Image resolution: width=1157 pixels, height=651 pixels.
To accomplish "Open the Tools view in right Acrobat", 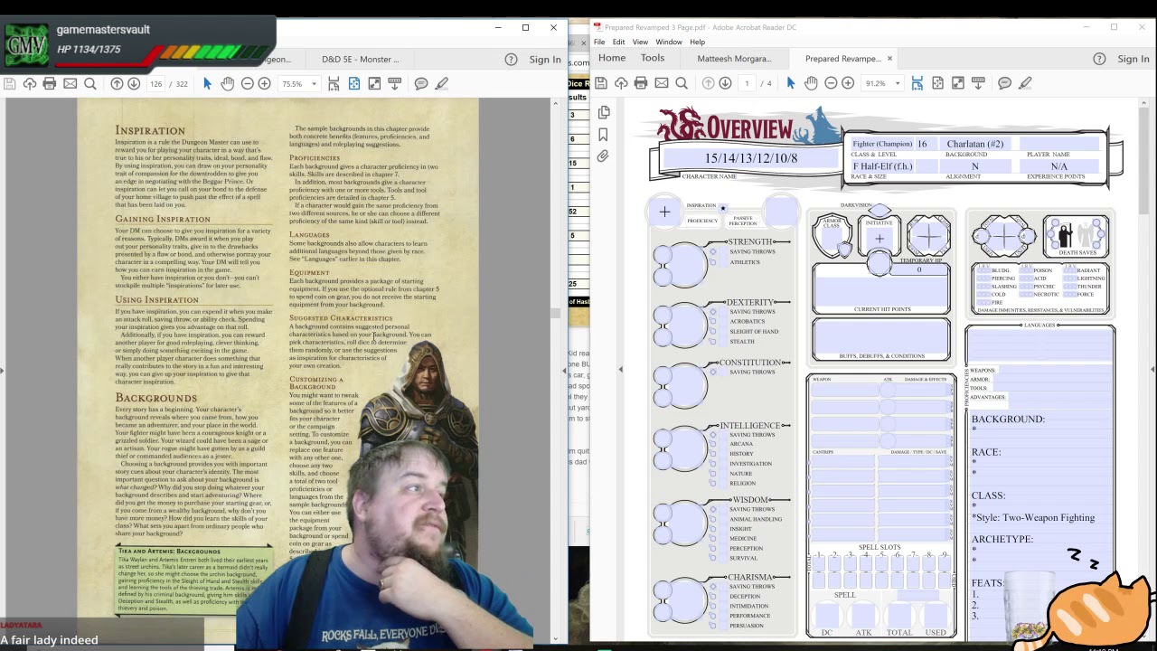I will coord(653,58).
